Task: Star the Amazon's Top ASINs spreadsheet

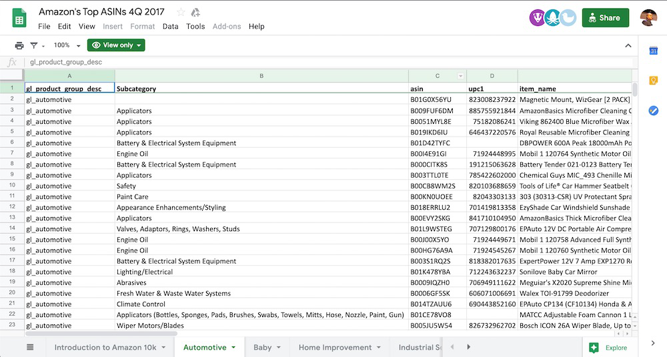Action: (x=181, y=12)
